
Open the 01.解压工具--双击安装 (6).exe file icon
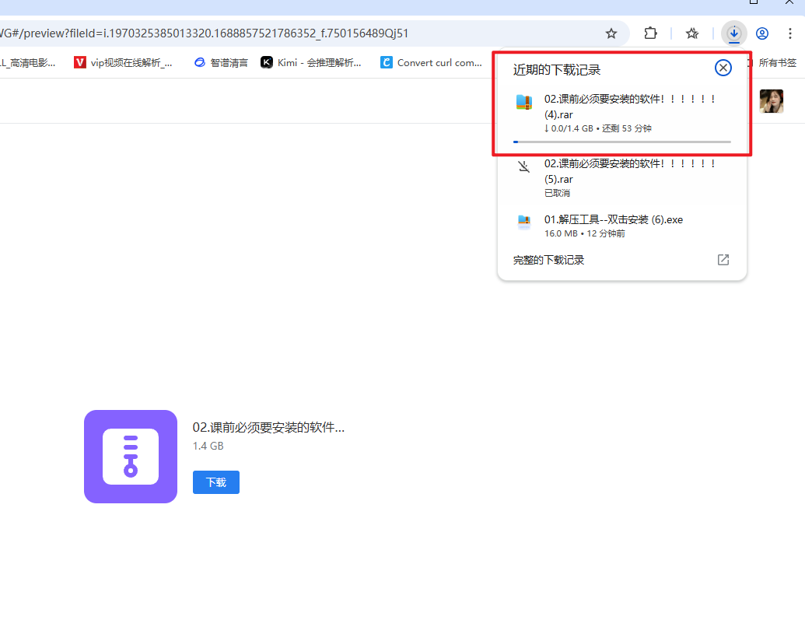523,222
